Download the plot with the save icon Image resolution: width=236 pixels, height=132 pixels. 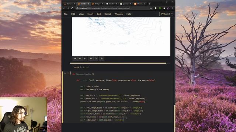[102, 59]
